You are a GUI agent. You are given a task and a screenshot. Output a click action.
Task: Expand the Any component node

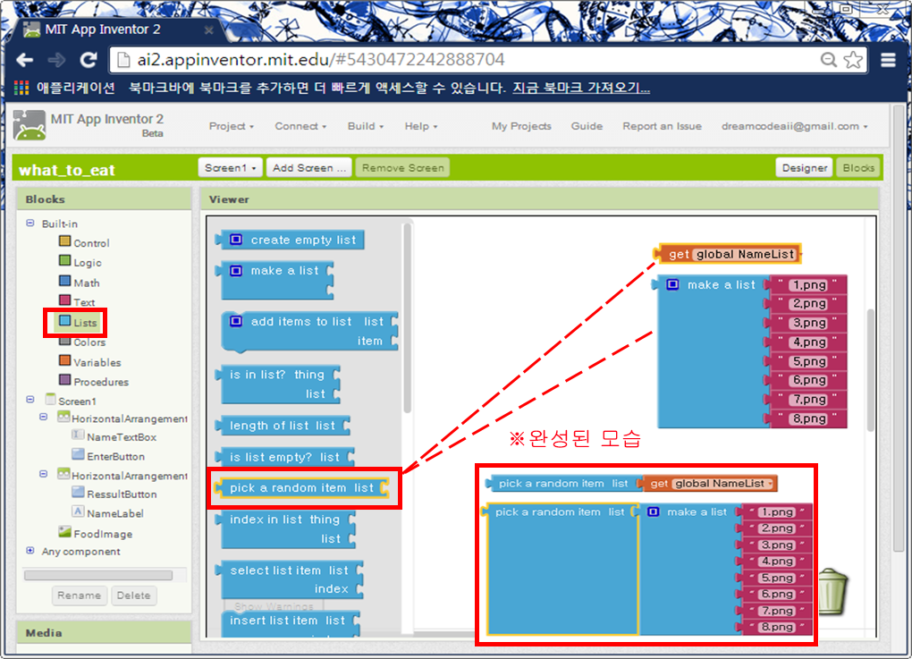tap(30, 550)
